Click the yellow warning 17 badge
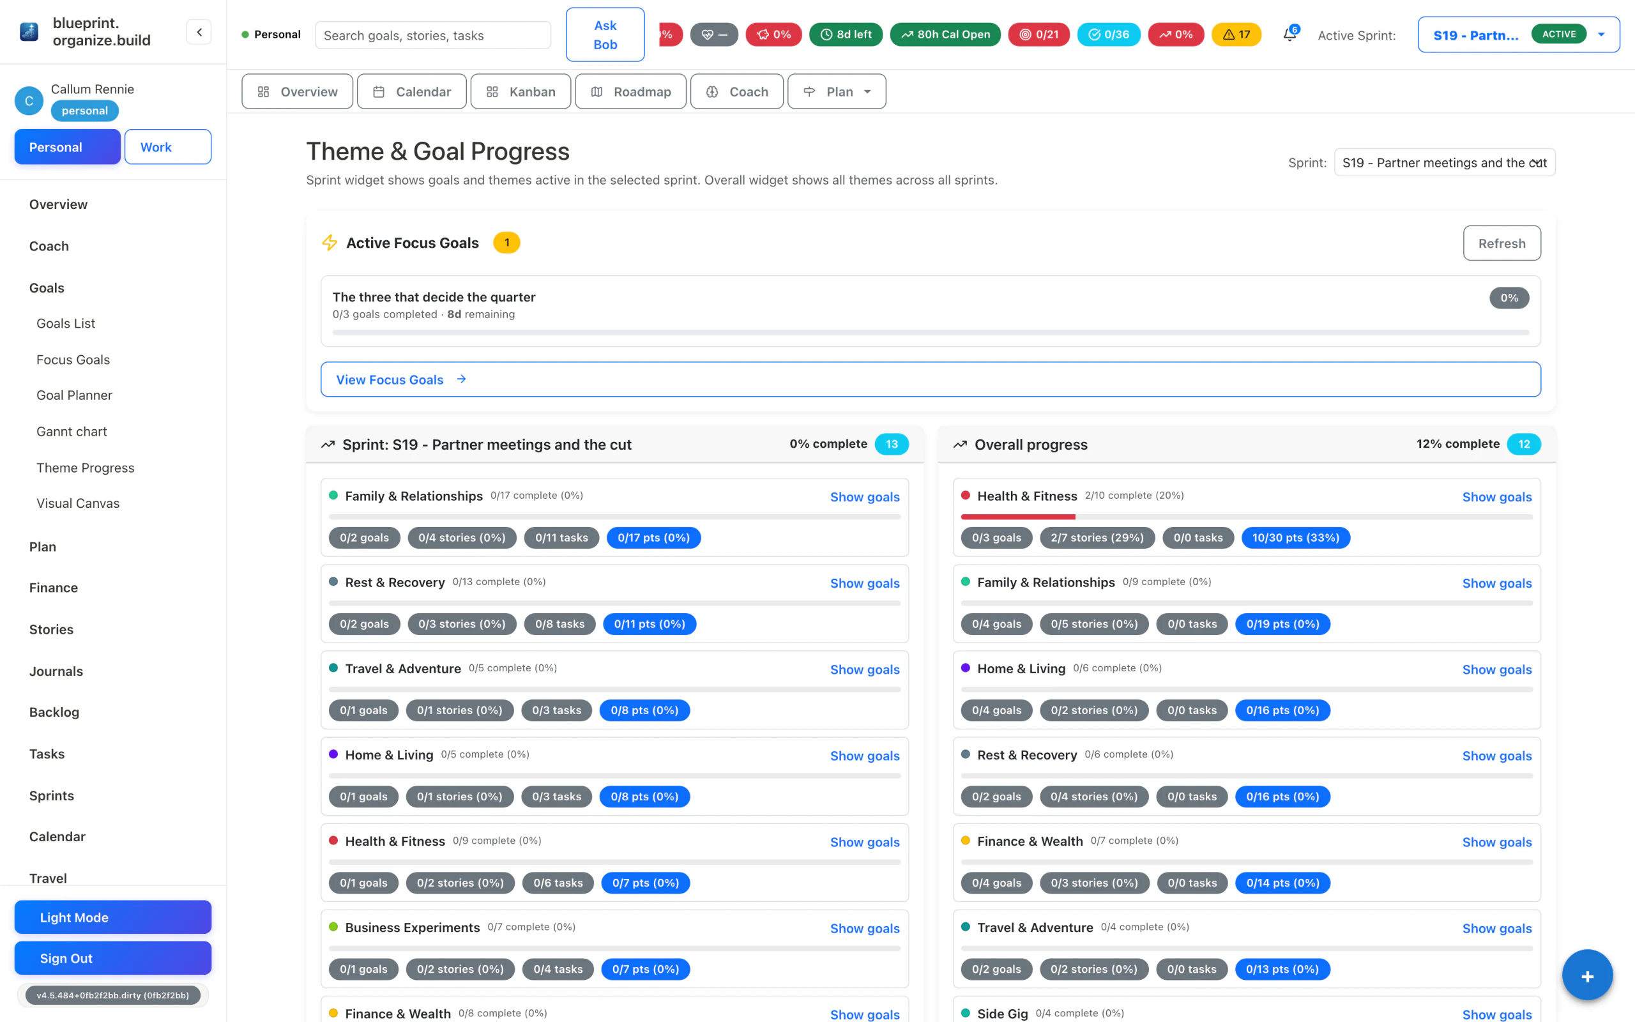Screen dimensions: 1635x1022 pos(1236,34)
